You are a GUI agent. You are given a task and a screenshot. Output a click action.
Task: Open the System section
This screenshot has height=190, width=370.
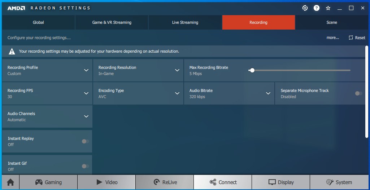coord(339,182)
